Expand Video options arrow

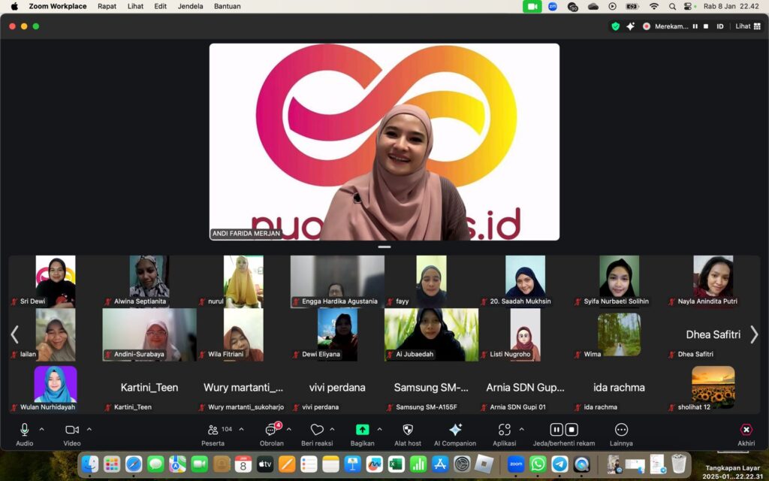(89, 429)
